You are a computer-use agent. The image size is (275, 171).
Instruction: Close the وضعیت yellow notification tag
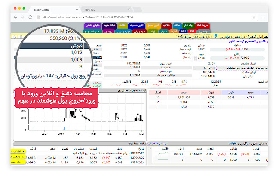tap(23, 157)
